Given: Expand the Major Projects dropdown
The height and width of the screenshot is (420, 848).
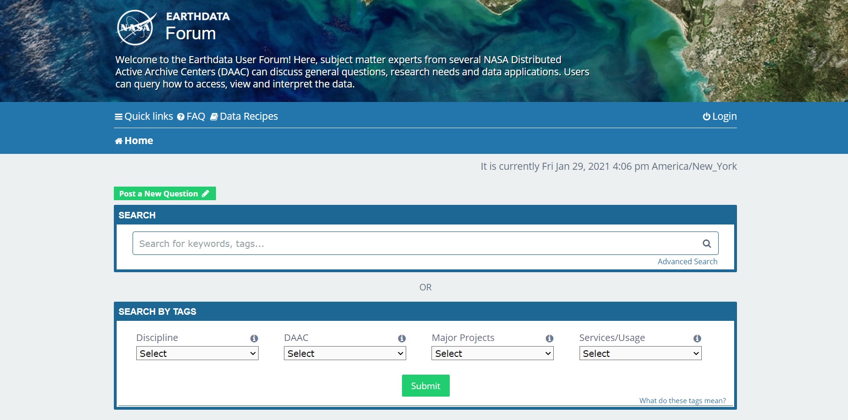Looking at the screenshot, I should pos(492,354).
